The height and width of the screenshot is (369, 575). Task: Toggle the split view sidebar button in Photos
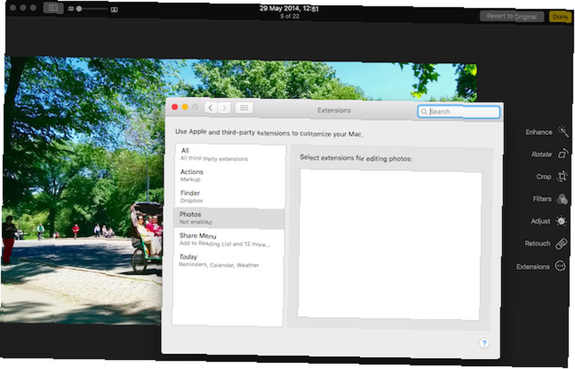click(53, 7)
